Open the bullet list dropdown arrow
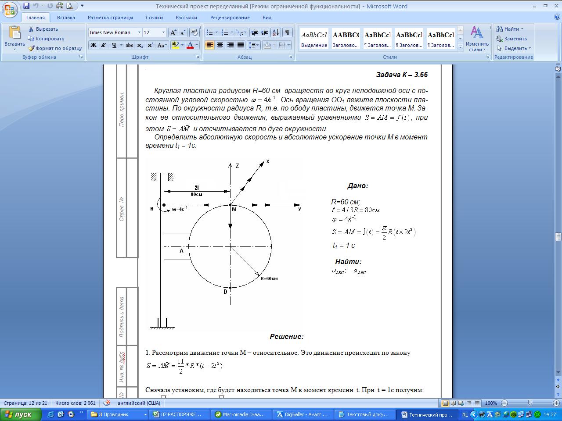This screenshot has width=562, height=421. tap(216, 32)
